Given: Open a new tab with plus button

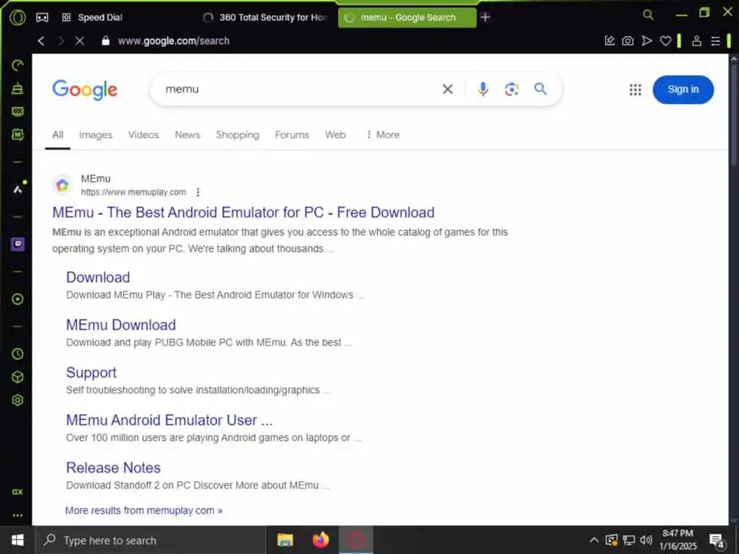Looking at the screenshot, I should (486, 17).
